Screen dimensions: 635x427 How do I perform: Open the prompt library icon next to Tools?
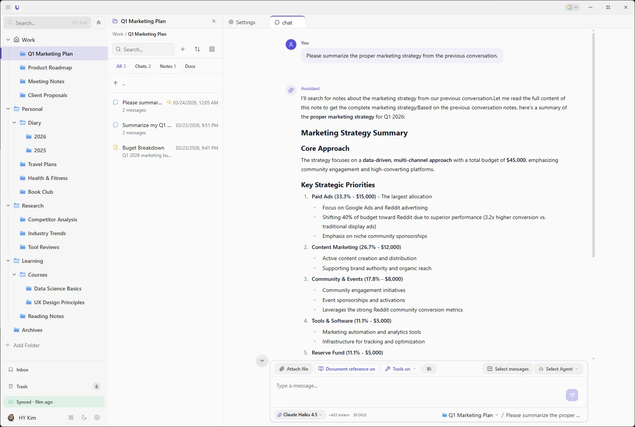pos(429,369)
